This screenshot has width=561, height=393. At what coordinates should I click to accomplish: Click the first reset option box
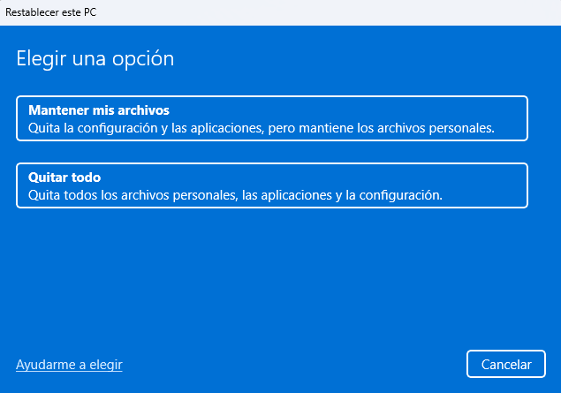[x=272, y=118]
